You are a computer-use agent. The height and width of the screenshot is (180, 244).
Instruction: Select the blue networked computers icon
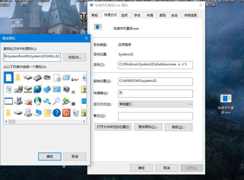(x=47, y=89)
